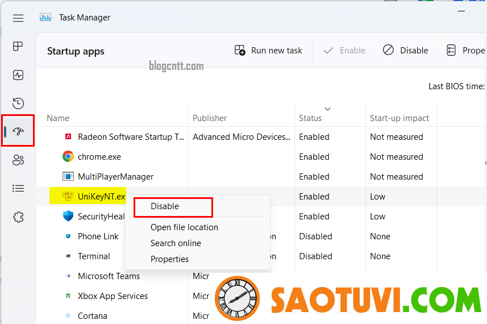This screenshot has height=324, width=487.
Task: Open the App history page
Action: pyautogui.click(x=18, y=103)
